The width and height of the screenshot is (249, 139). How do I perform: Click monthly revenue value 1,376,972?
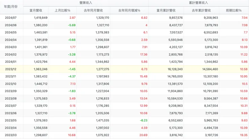(41, 54)
